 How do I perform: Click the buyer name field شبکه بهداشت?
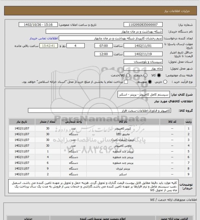coord(104,31)
